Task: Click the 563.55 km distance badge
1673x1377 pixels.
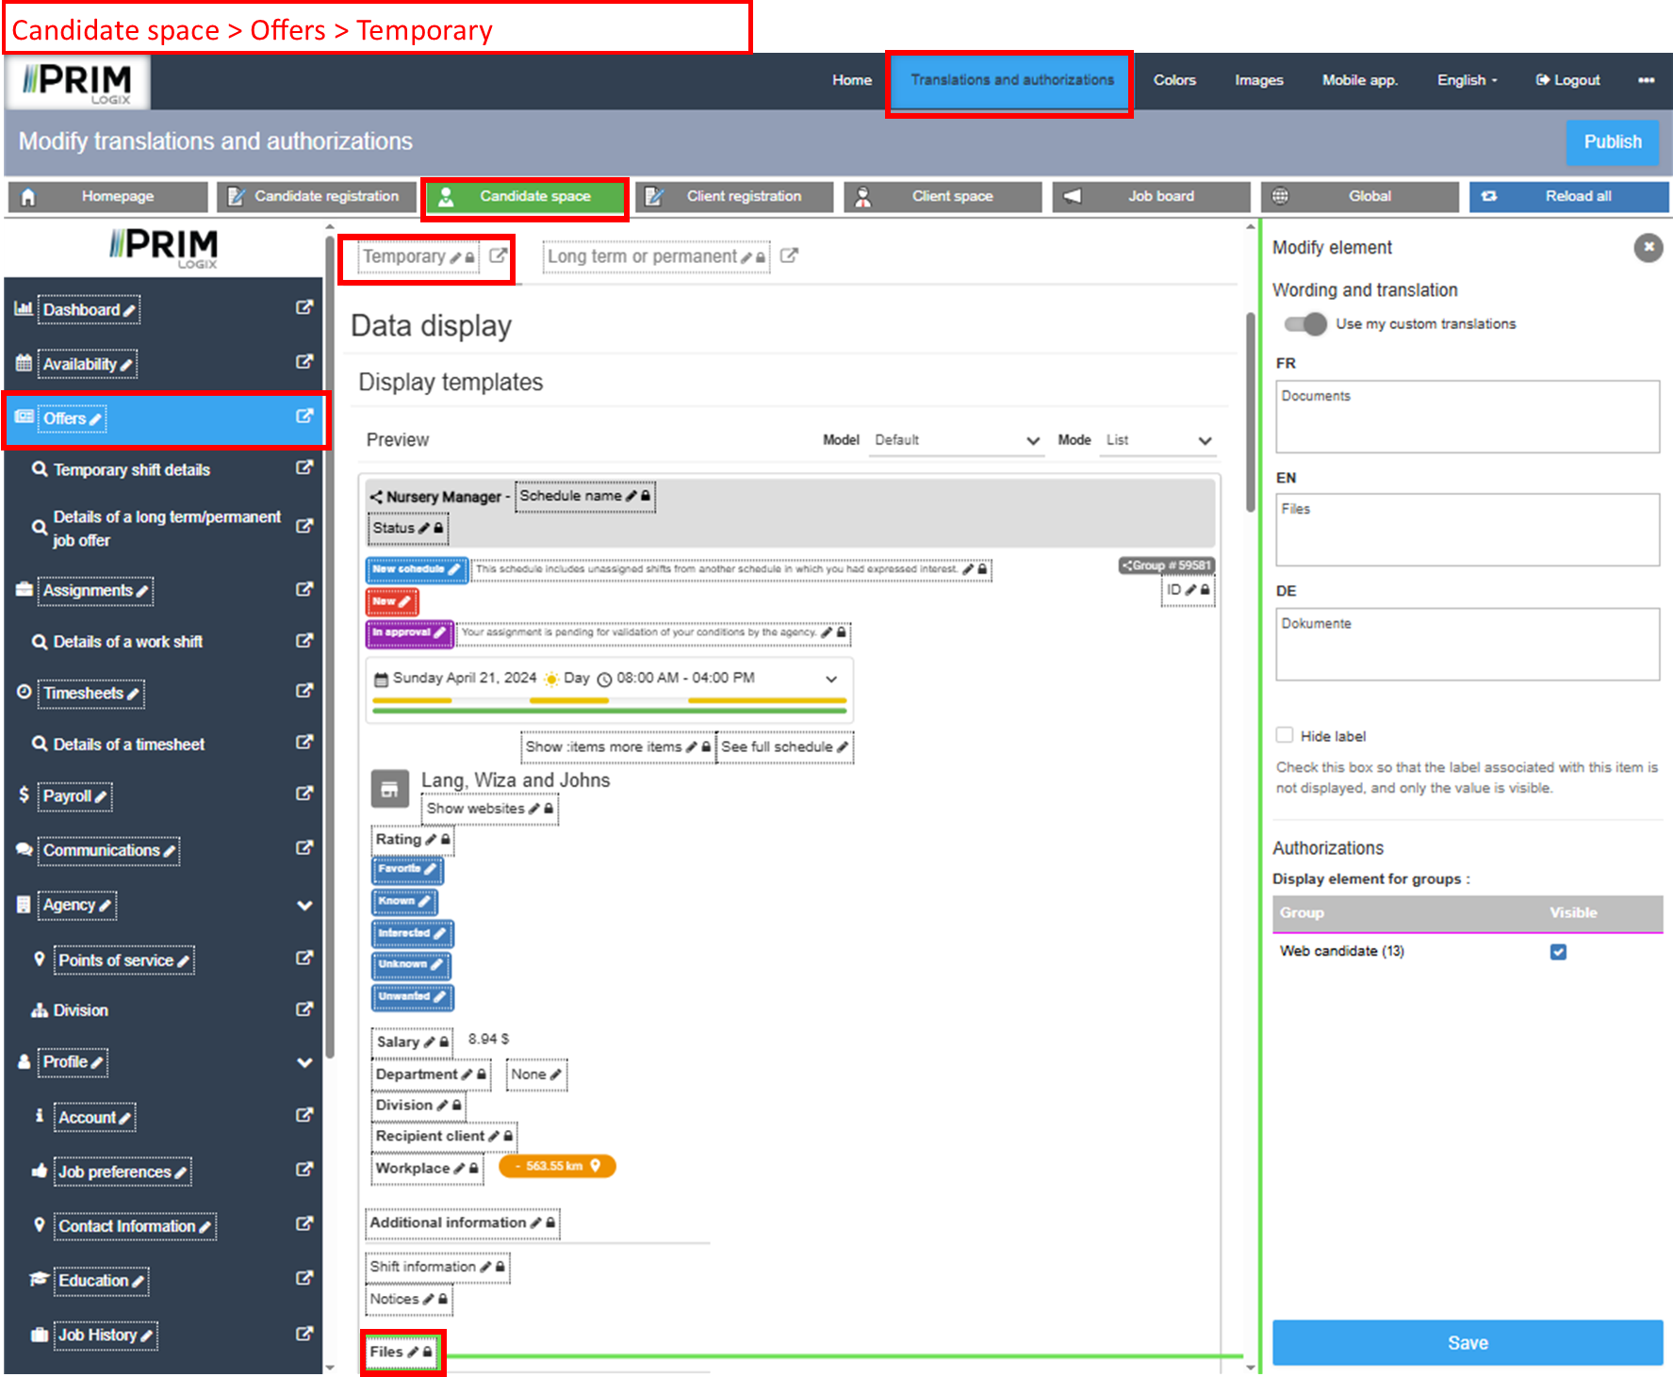Action: pyautogui.click(x=557, y=1166)
